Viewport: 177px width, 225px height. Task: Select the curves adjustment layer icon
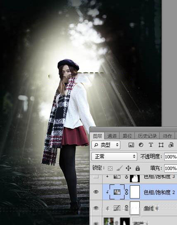[x=117, y=208]
